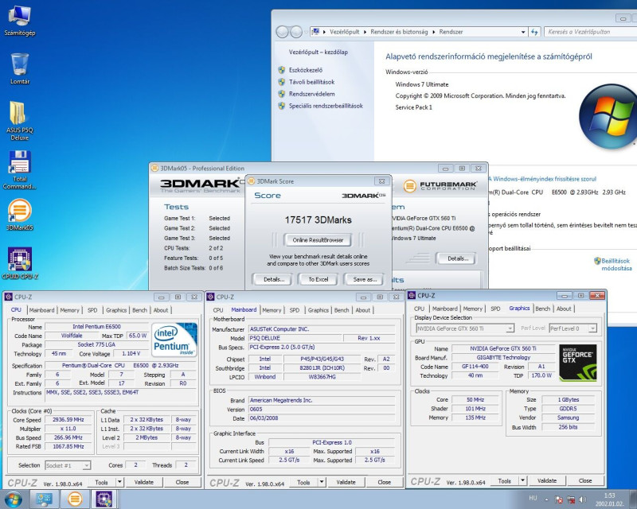Viewport: 637px width, 509px height.
Task: Click the Windows Start orb
Action: tap(13, 499)
